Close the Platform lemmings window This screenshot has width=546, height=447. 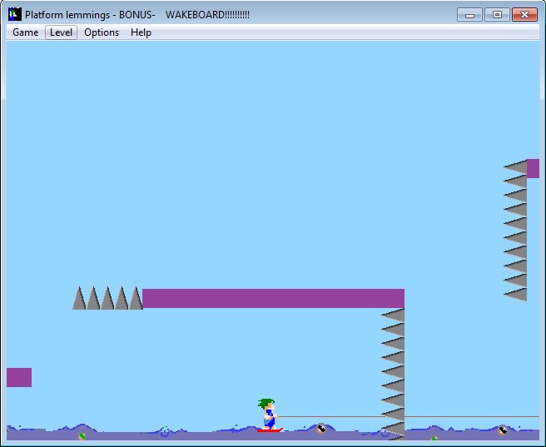tap(524, 15)
